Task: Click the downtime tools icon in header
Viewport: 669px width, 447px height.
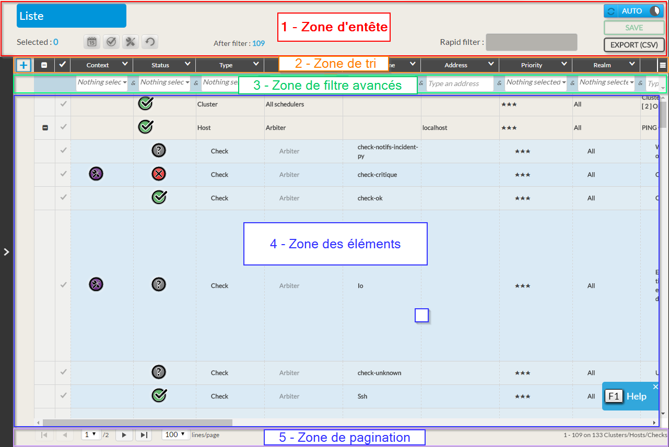Action: (x=130, y=42)
